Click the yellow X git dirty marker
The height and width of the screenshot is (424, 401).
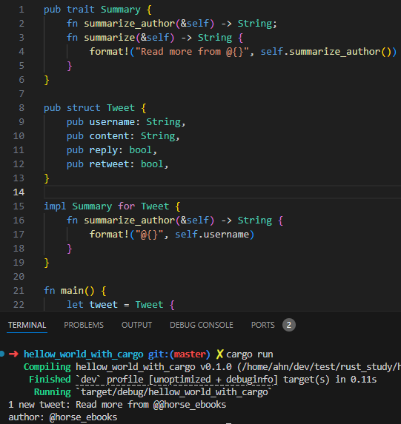[x=219, y=354]
